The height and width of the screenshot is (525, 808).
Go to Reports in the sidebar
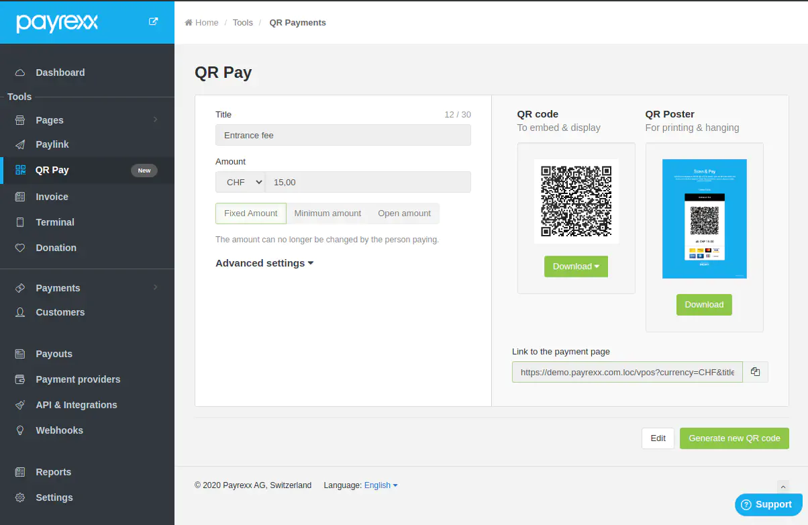[x=53, y=472]
